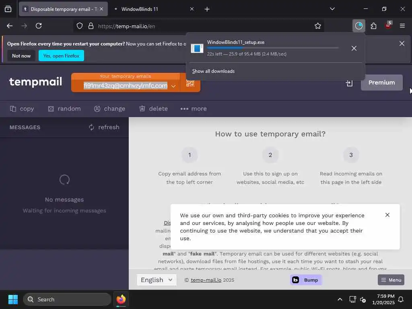Viewport: 412px width, 309px height.
Task: Click the Not now button
Action: [21, 56]
